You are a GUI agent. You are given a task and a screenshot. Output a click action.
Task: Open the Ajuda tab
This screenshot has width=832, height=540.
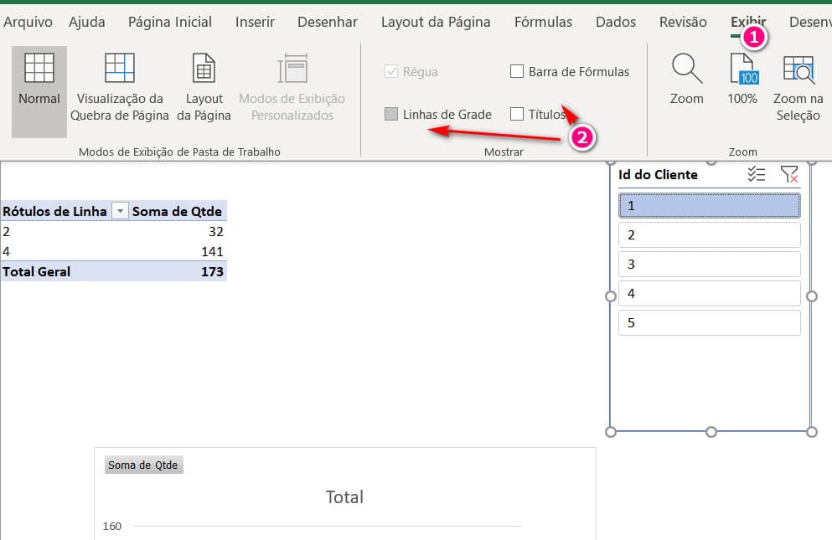click(x=87, y=22)
